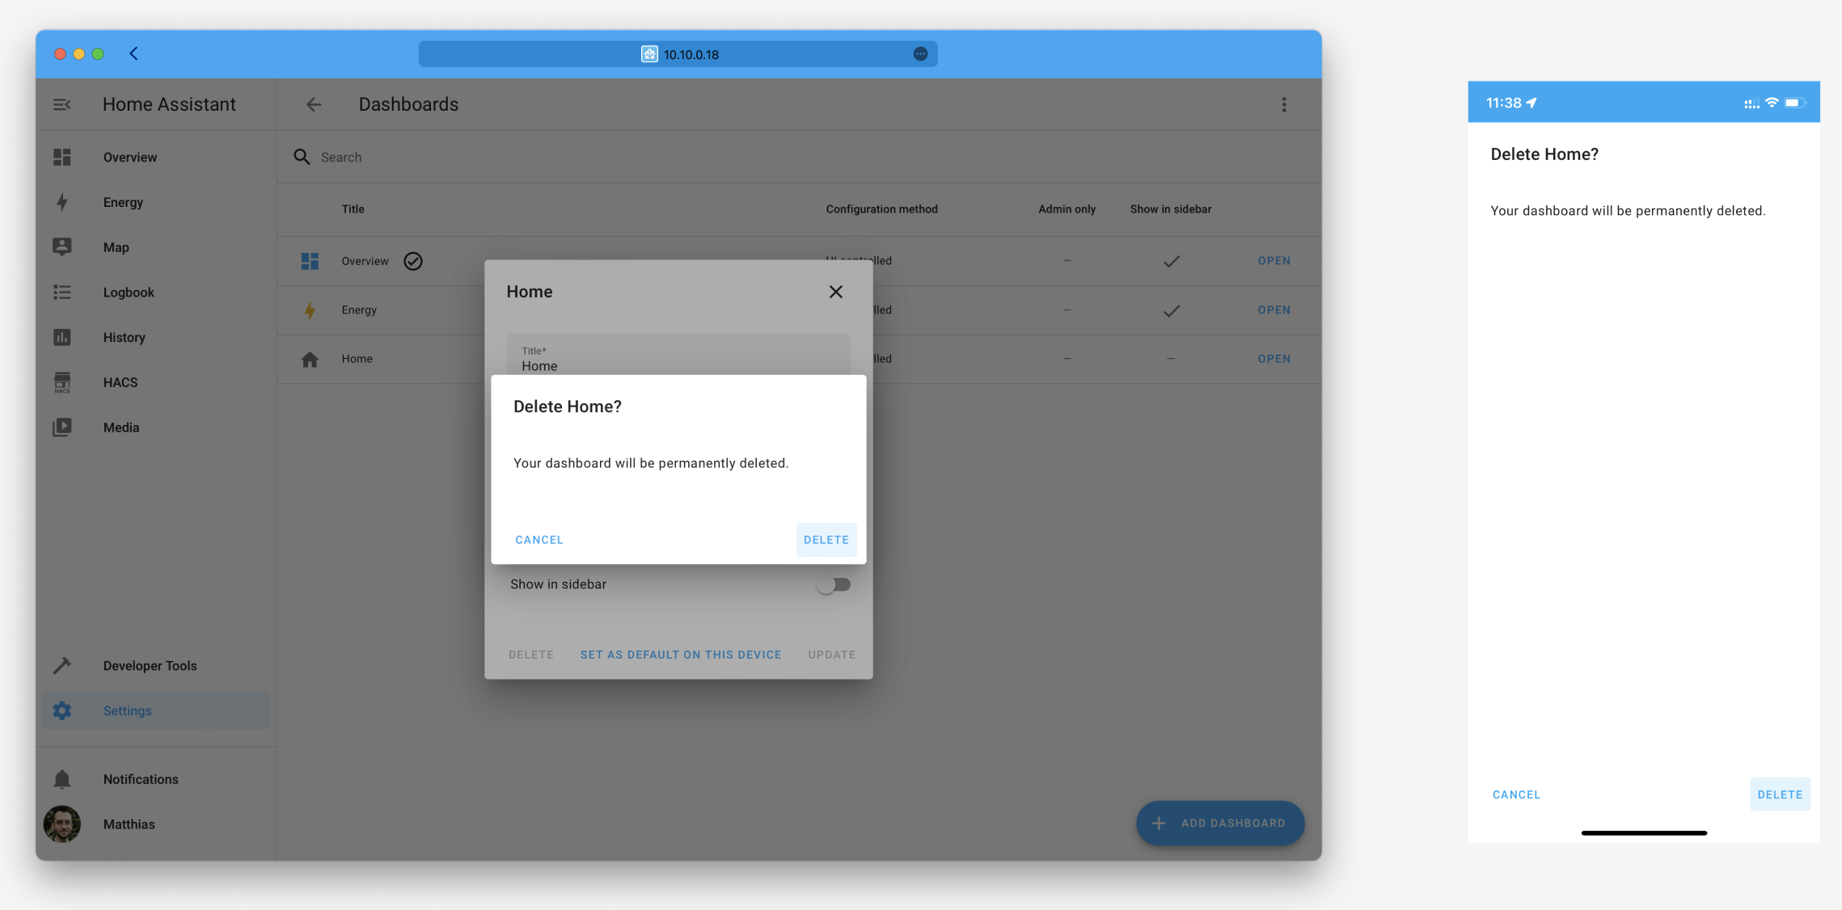Viewport: 1842px width, 910px height.
Task: Click the Logbook list icon
Action: [x=62, y=292]
